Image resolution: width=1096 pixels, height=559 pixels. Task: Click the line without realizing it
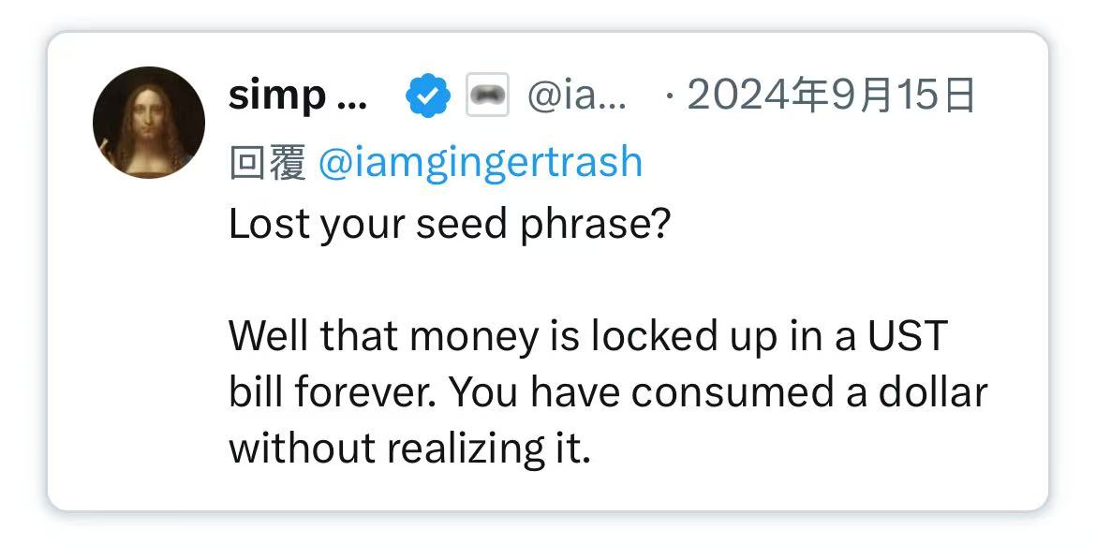pos(412,449)
